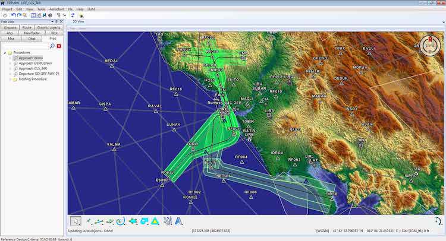Switch to the Msa tab
The width and height of the screenshot is (446, 241).
click(x=11, y=39)
